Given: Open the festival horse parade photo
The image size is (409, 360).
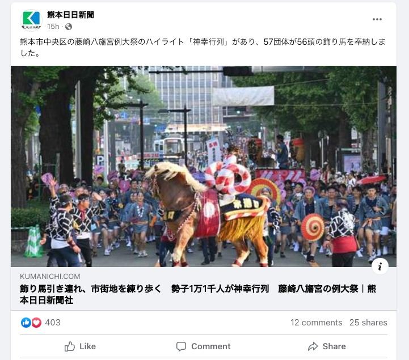Looking at the screenshot, I should [x=204, y=166].
